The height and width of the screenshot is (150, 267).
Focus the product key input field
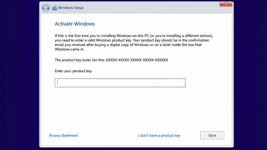(x=120, y=83)
